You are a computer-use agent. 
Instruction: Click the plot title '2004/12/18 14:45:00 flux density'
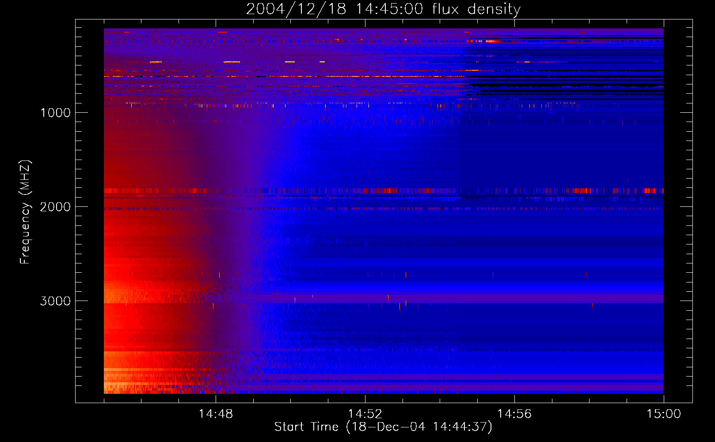(x=383, y=9)
